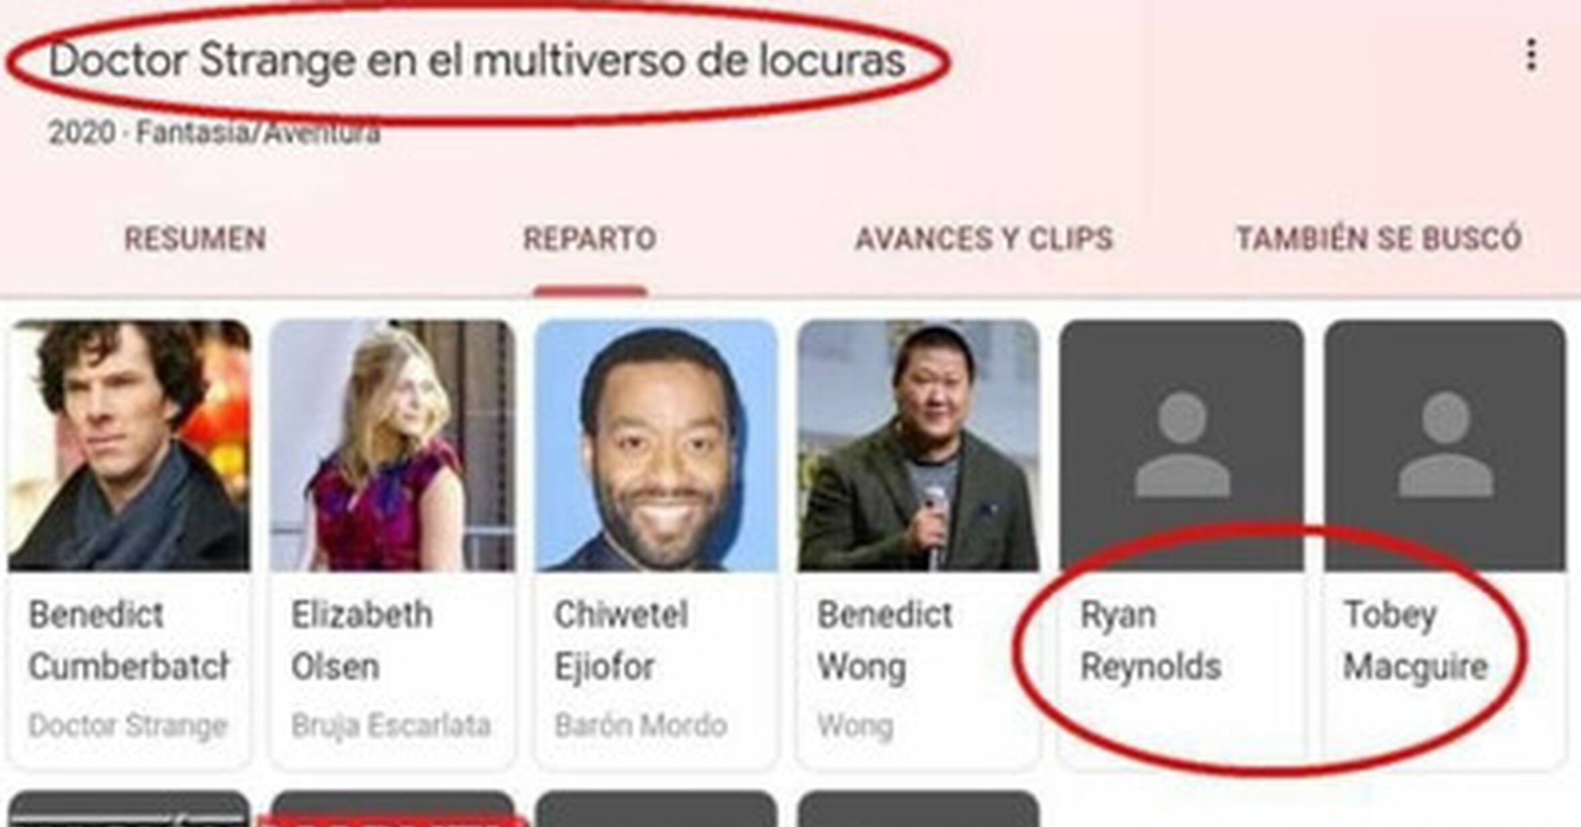This screenshot has width=1581, height=827.
Task: Click the Bruja Escarlata role label
Action: (390, 726)
